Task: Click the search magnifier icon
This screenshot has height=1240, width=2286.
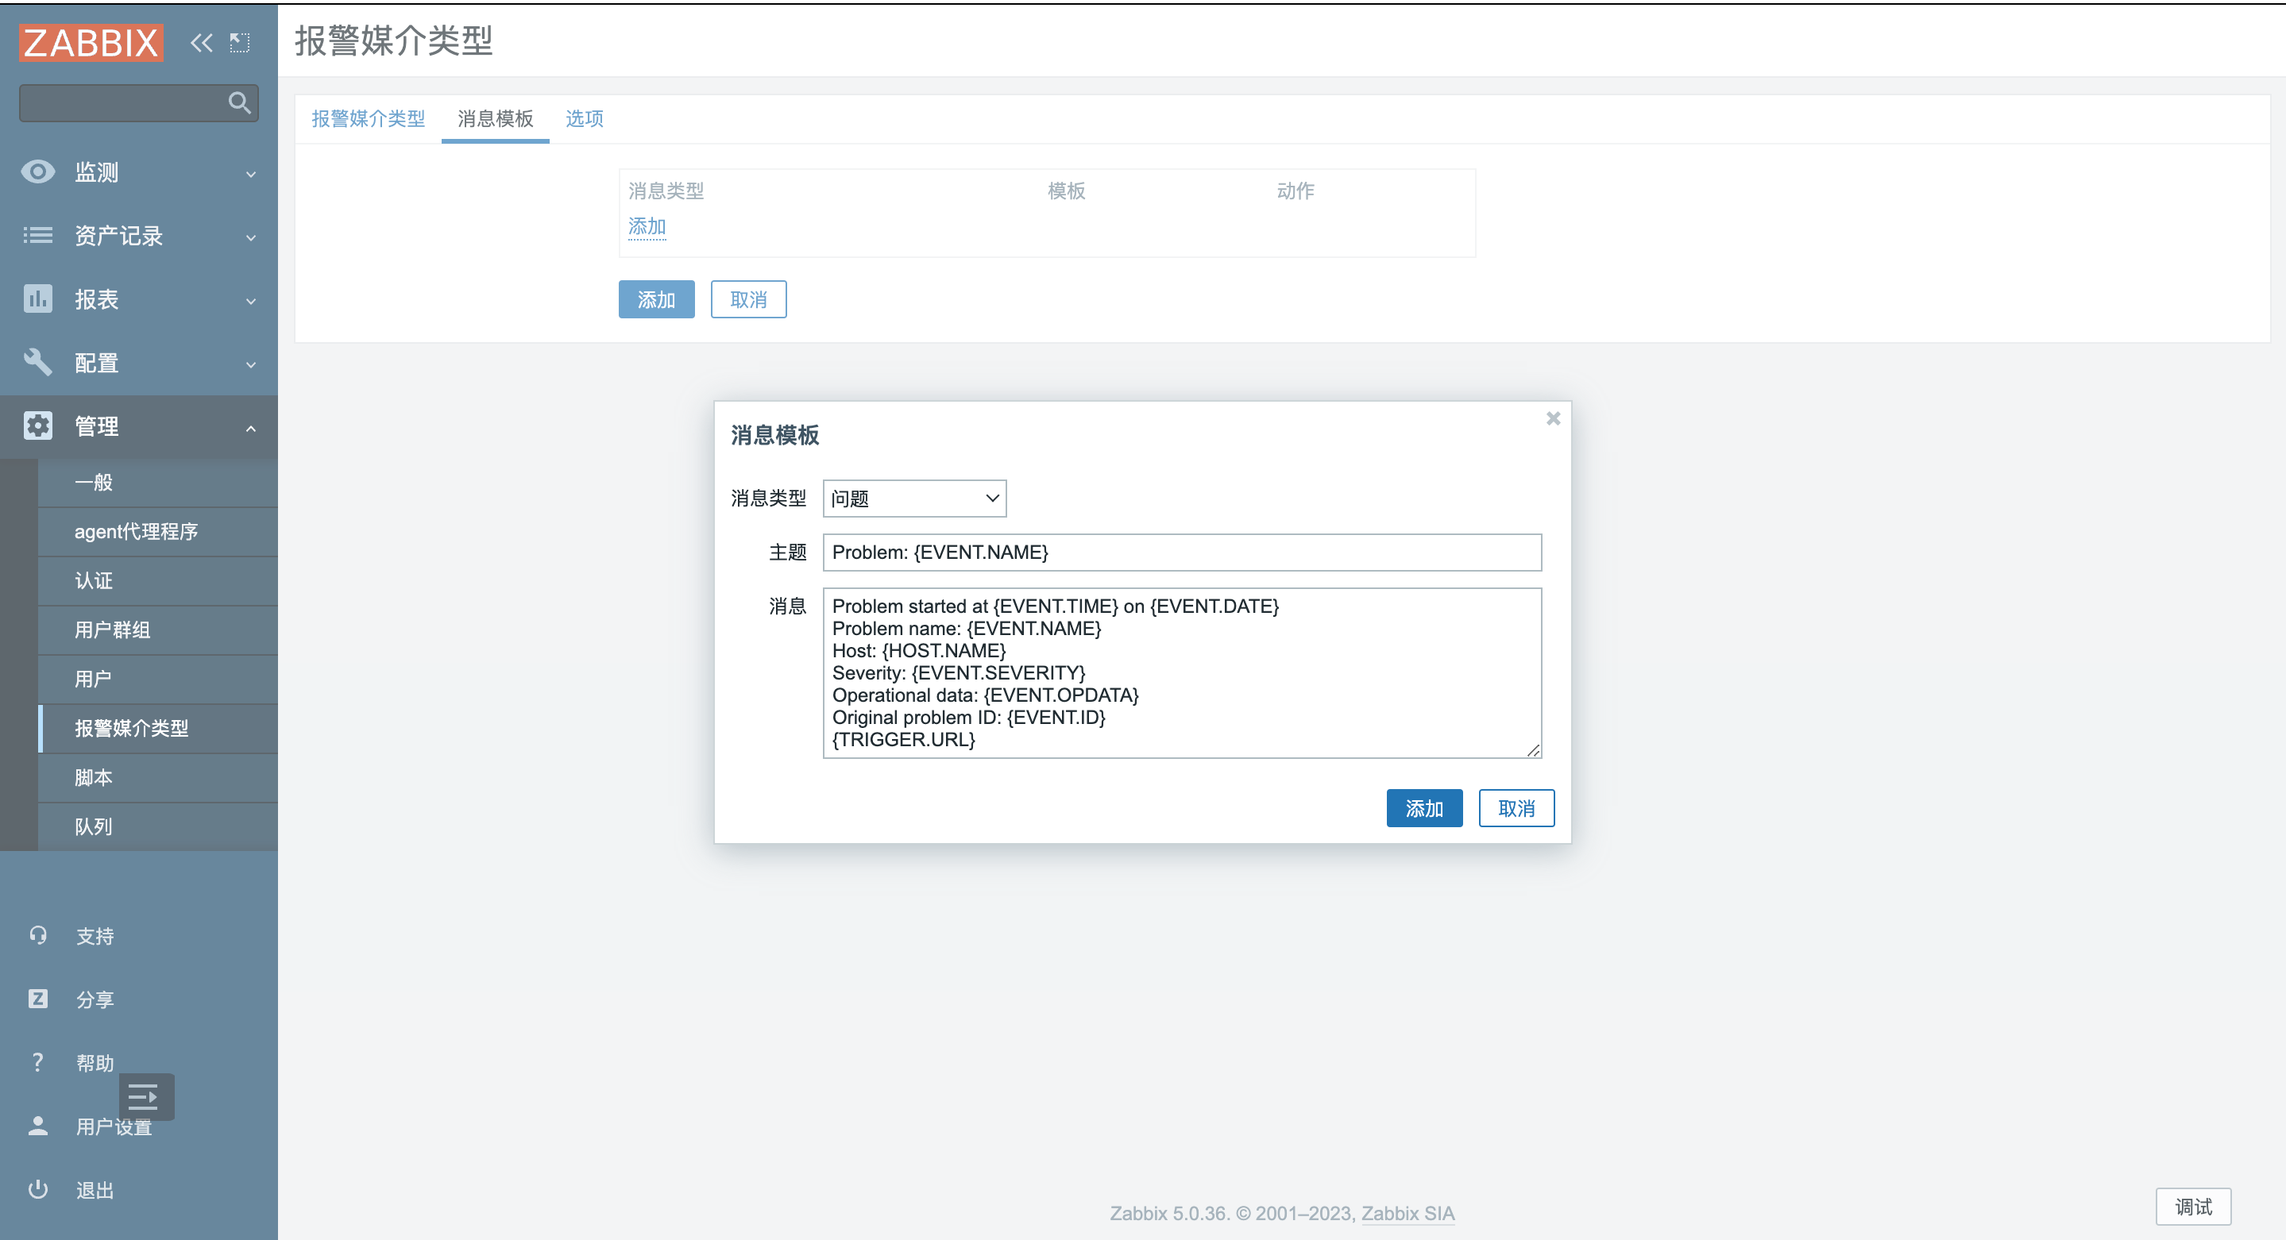Action: point(239,103)
